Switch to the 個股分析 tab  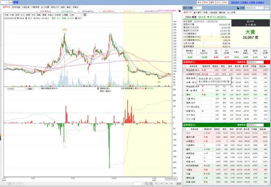[55, 7]
